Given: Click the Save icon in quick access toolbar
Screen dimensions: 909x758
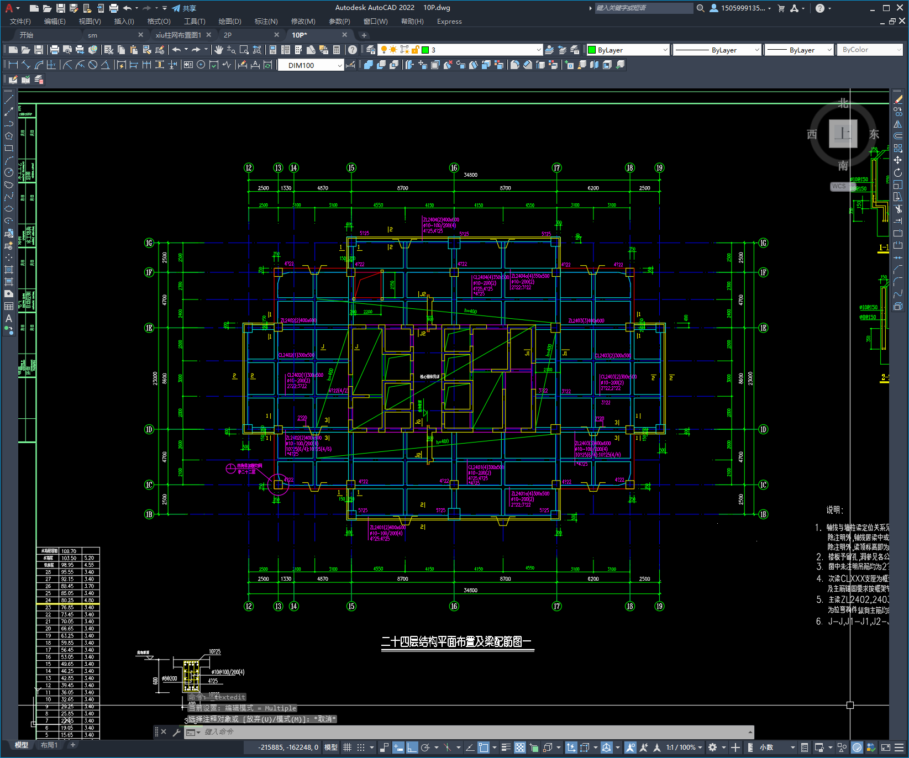Looking at the screenshot, I should tap(61, 8).
